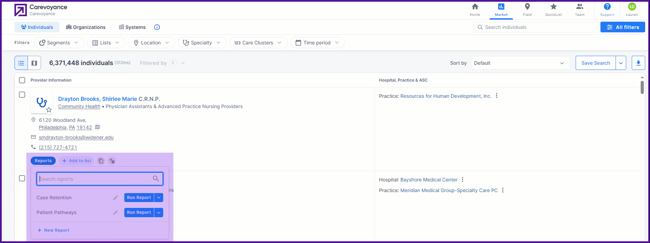Screen dimensions: 650x243
Task: Open options menu for Meridian Medical Group
Action: [x=503, y=190]
